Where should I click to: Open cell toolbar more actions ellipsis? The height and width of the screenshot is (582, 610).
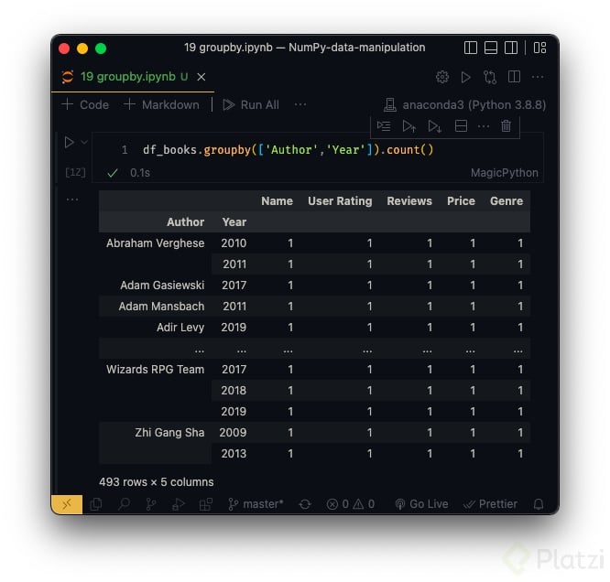(484, 126)
